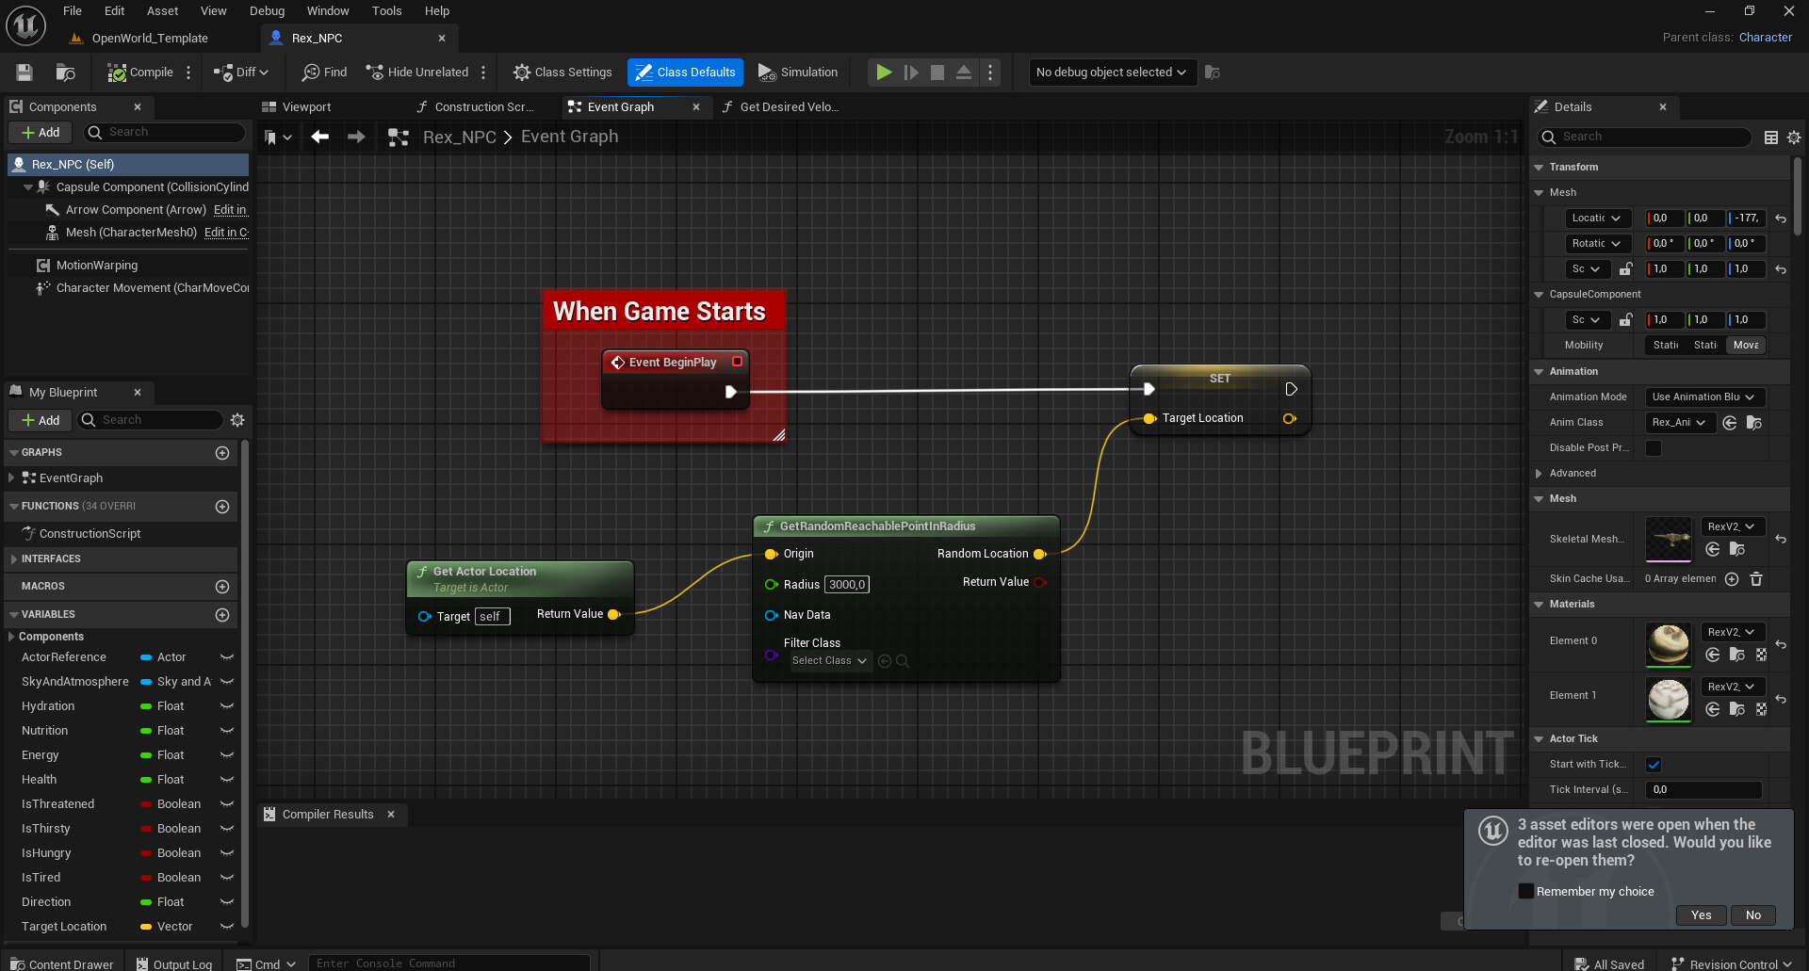This screenshot has height=971, width=1809.
Task: Navigate forward in graph history
Action: [356, 138]
